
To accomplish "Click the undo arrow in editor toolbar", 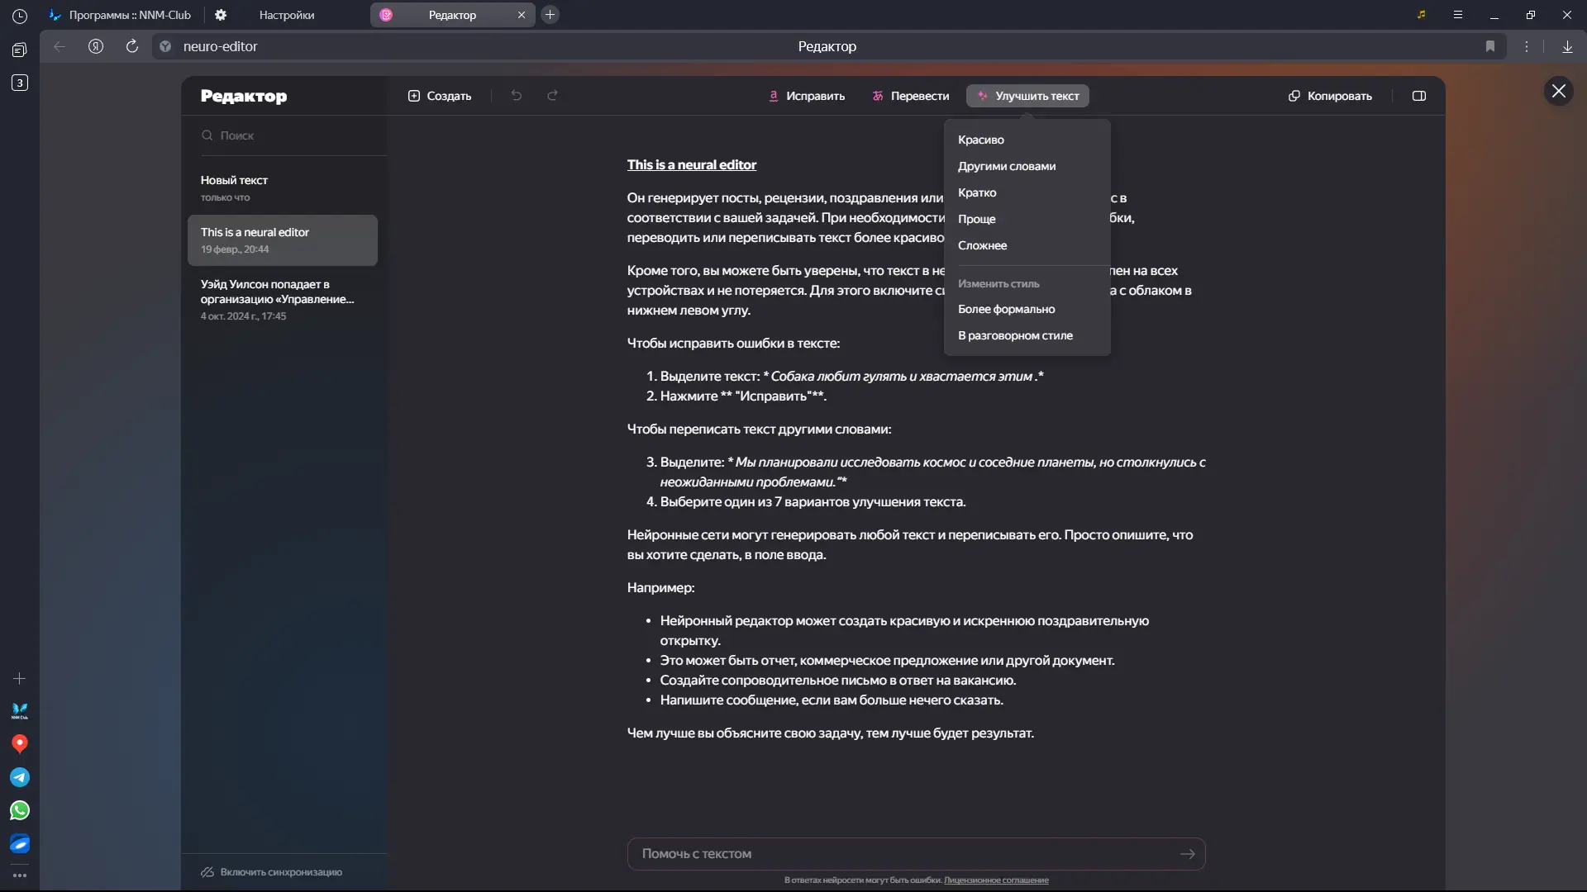I will pos(517,96).
